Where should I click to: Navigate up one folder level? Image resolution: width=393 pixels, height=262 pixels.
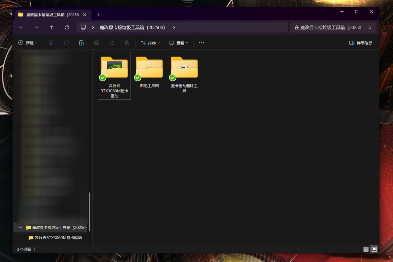pos(52,27)
